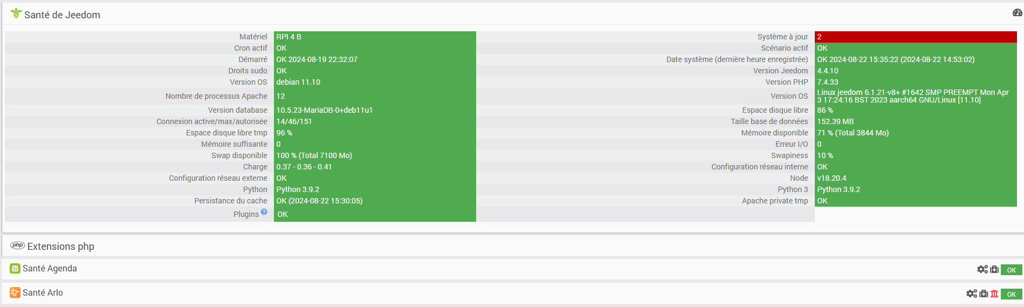Click the caduceus icon beside Santé de Jeedom
This screenshot has height=307, width=1024.
coord(16,13)
